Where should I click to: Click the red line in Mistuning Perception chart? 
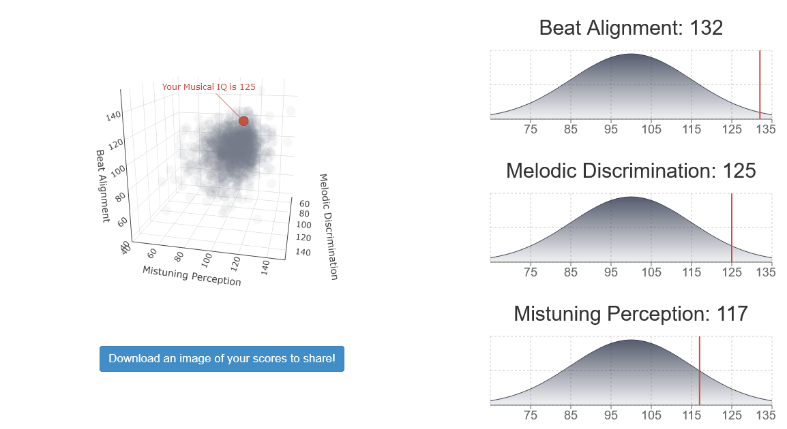click(700, 370)
